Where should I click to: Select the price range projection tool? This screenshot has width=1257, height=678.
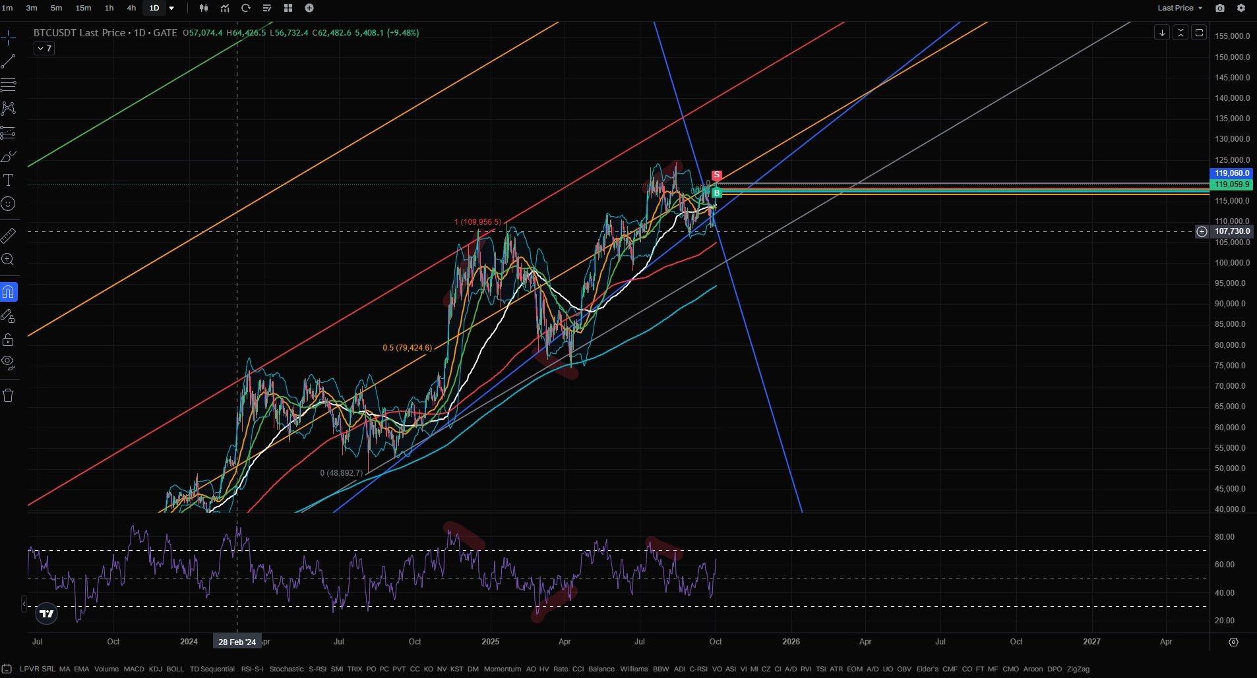pos(8,132)
